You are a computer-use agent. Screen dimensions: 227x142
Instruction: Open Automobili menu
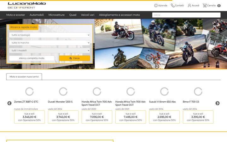[x=37, y=15]
